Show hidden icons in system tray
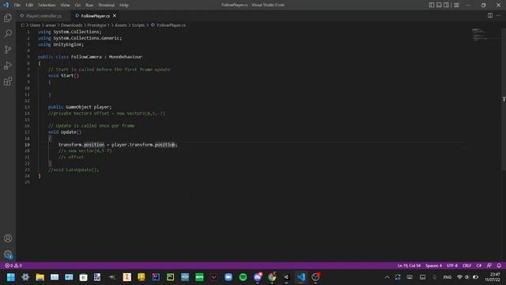 (387, 277)
